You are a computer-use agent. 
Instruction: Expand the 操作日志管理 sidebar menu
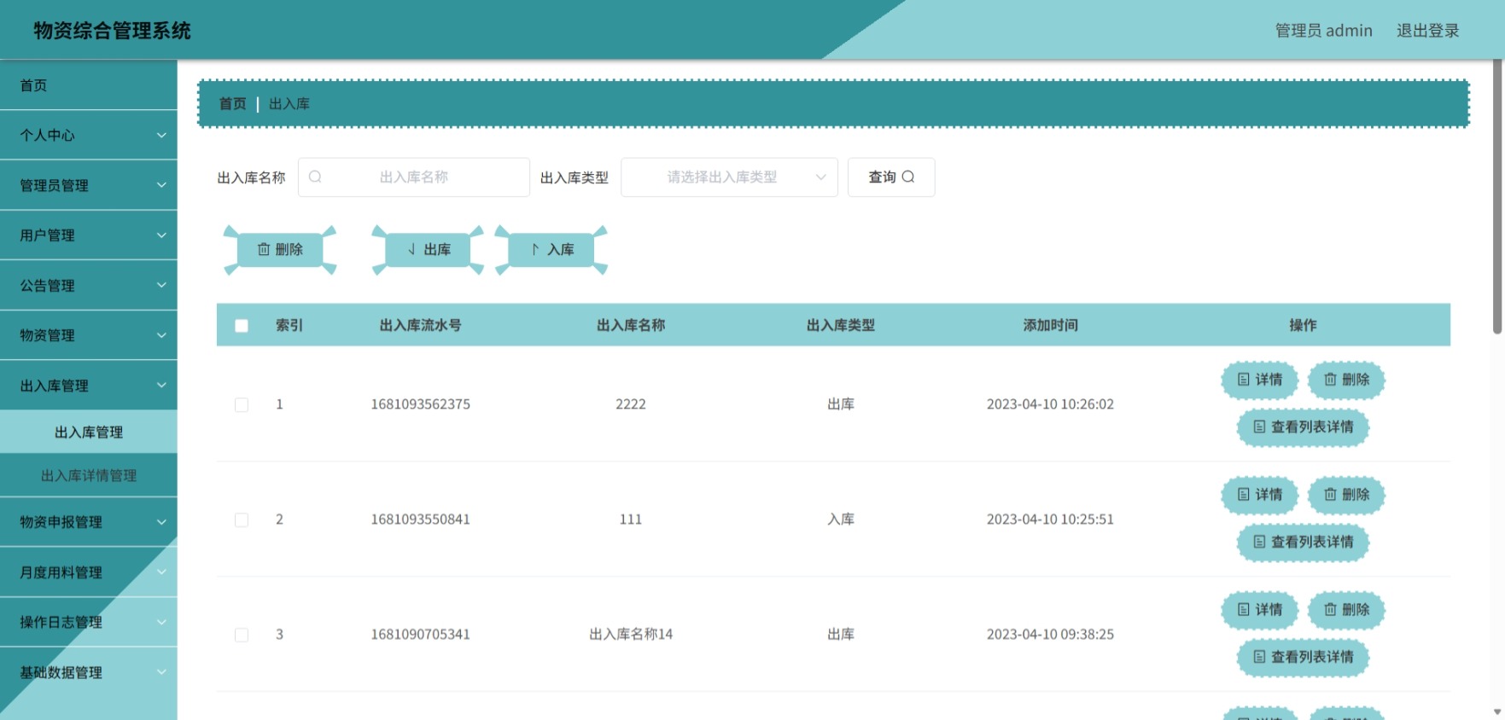pyautogui.click(x=89, y=622)
